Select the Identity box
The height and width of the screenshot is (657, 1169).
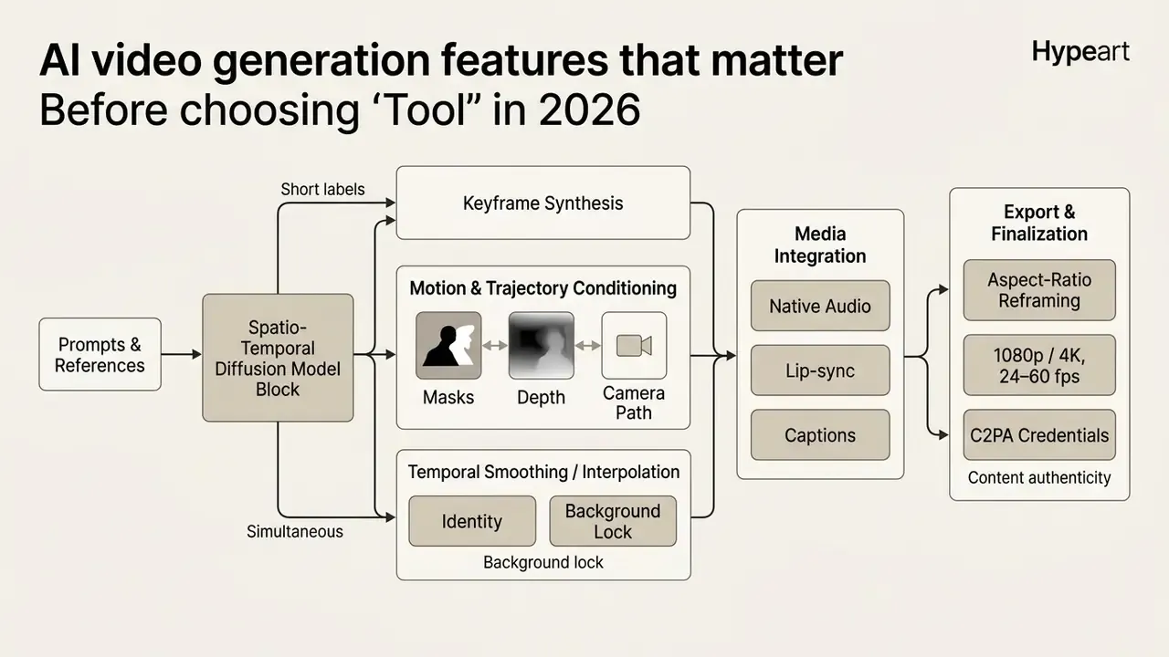(x=472, y=521)
